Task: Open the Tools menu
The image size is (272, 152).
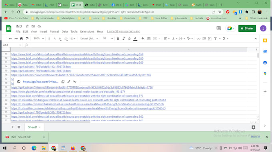Action: coord(74,31)
